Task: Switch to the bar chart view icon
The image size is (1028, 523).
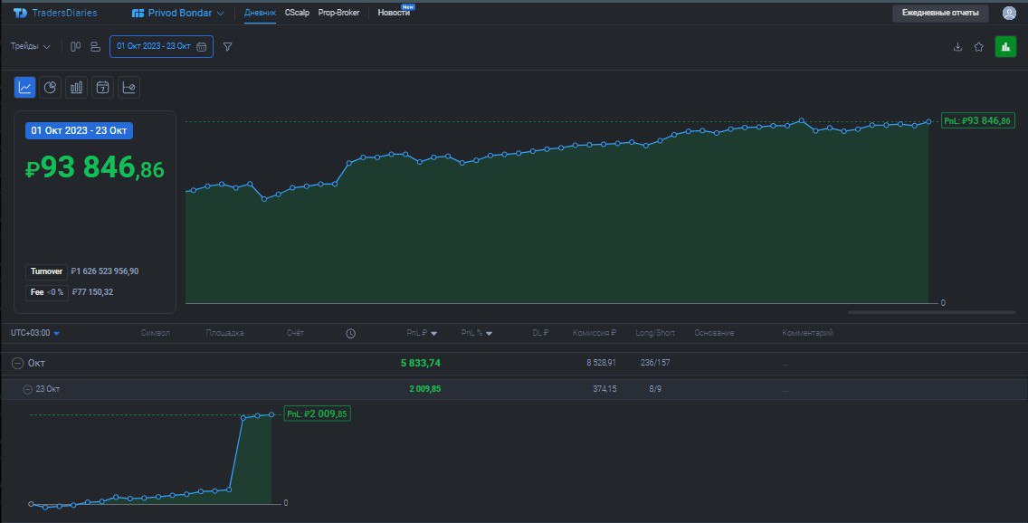Action: click(75, 87)
